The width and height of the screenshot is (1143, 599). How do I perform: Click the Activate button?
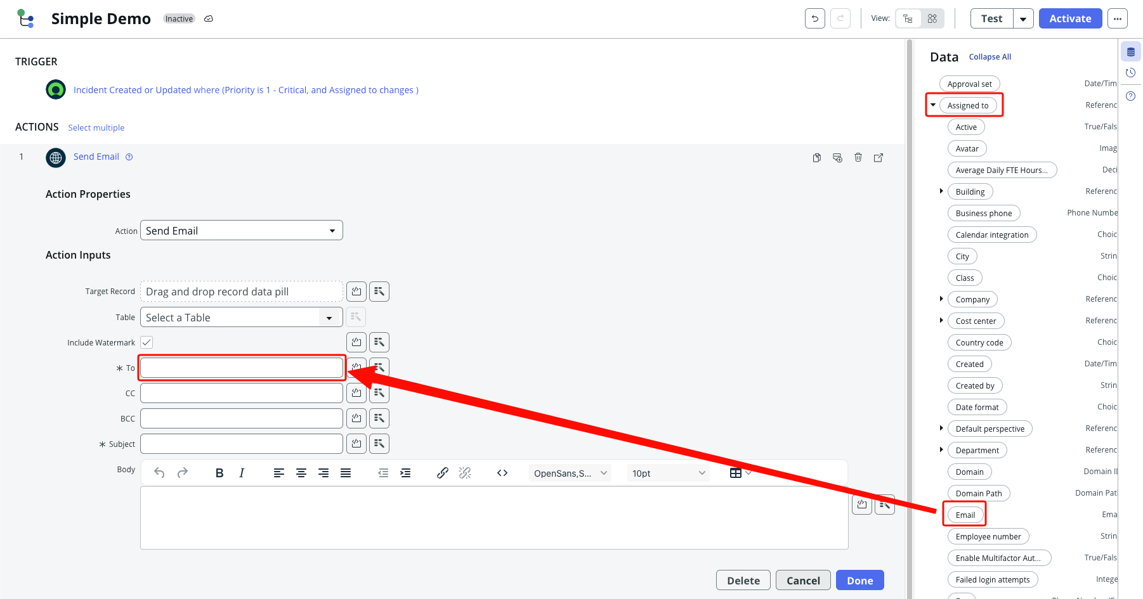click(x=1070, y=19)
